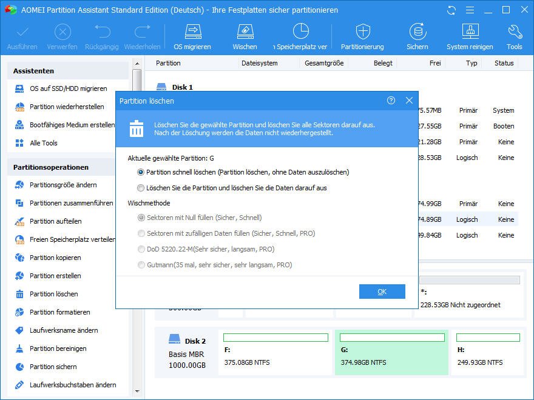Select Freien Speicherplatz verteilen operation
534x400 pixels.
(x=65, y=239)
